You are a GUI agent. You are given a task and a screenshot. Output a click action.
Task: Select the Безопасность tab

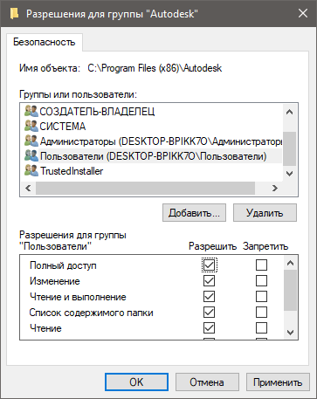click(x=45, y=42)
